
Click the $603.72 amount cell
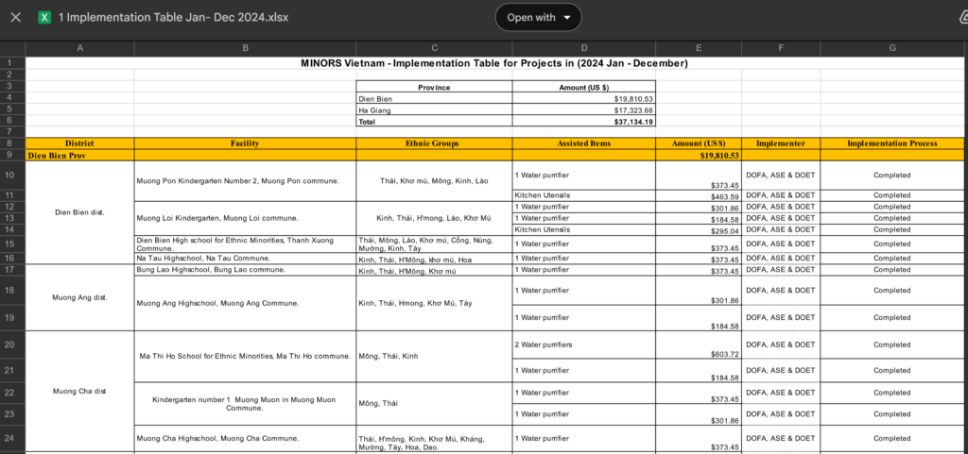coord(699,345)
